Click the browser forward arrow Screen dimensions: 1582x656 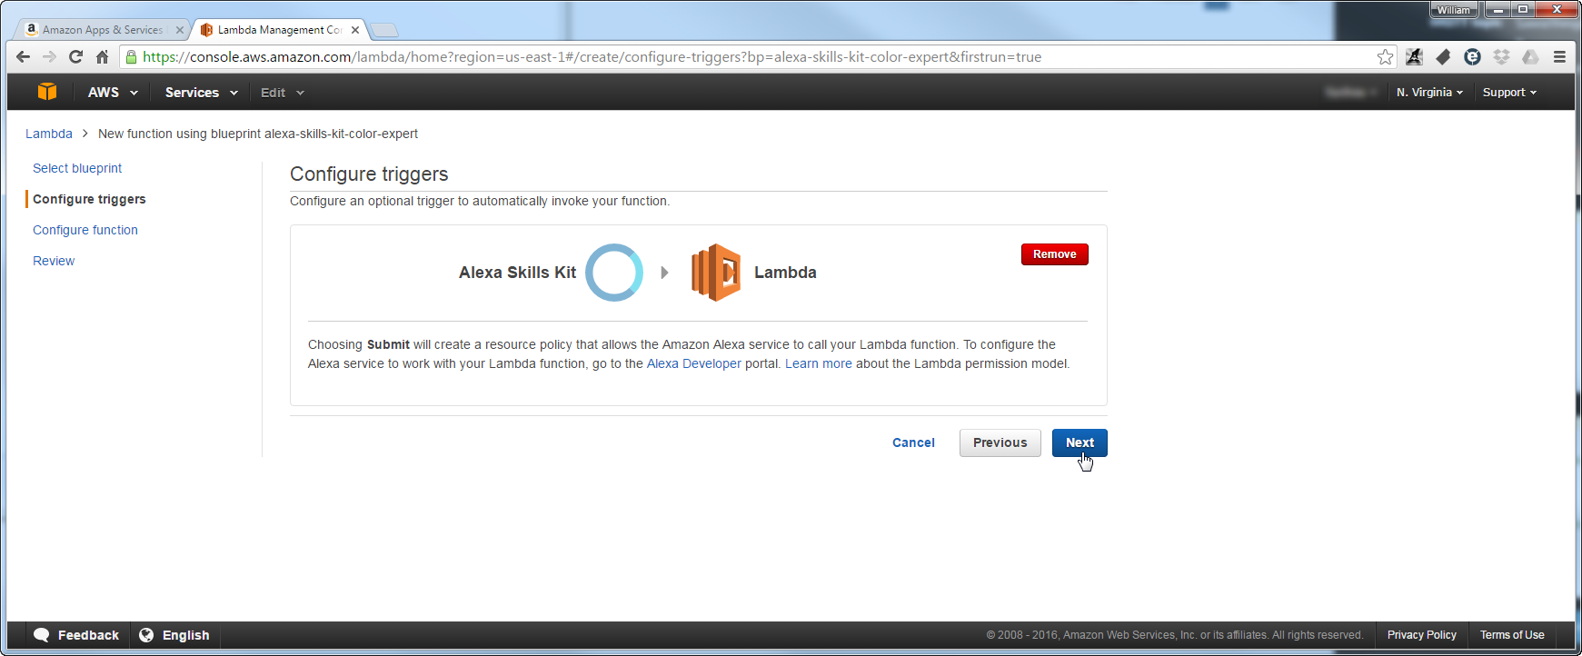tap(50, 56)
